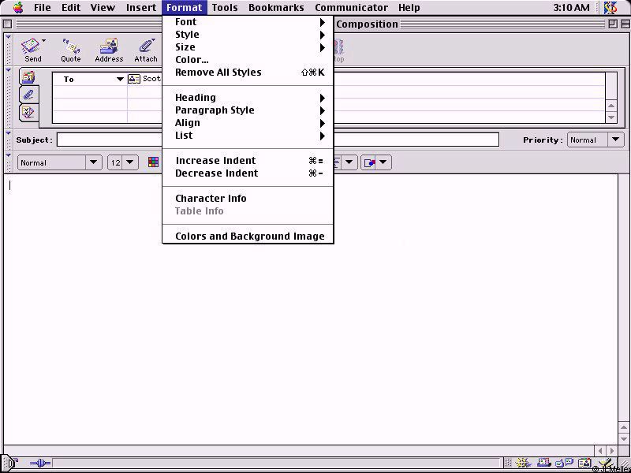Collapse the formatting toolbar triangle
631x473 pixels.
[8, 155]
